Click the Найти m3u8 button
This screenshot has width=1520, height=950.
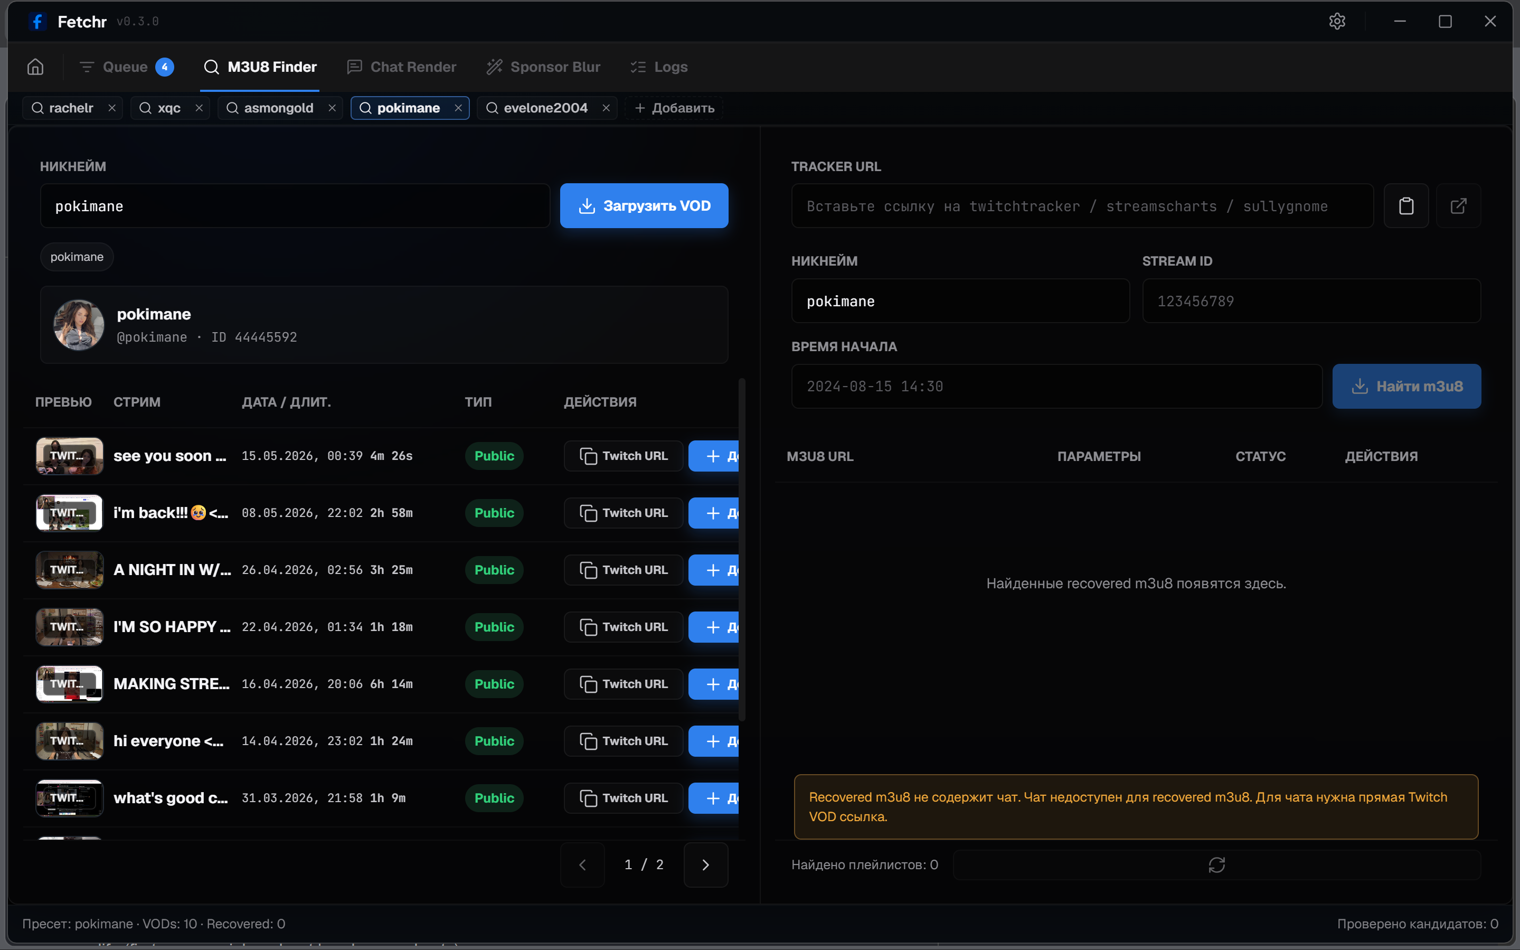pyautogui.click(x=1406, y=387)
